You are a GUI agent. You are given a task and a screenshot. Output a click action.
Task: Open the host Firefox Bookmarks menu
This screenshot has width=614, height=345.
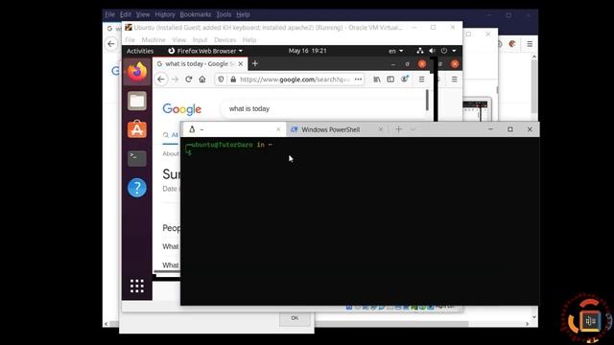tap(196, 14)
